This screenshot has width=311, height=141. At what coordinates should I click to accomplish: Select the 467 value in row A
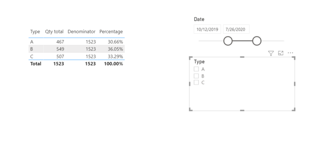coord(60,42)
